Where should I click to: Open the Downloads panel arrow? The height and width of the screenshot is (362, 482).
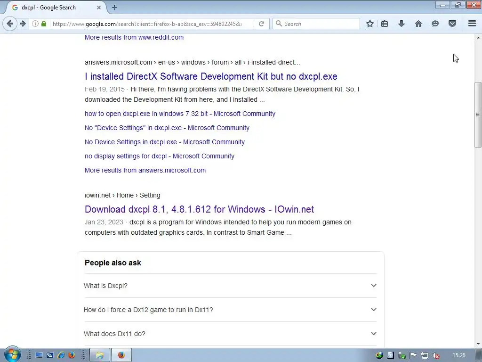[x=402, y=24]
